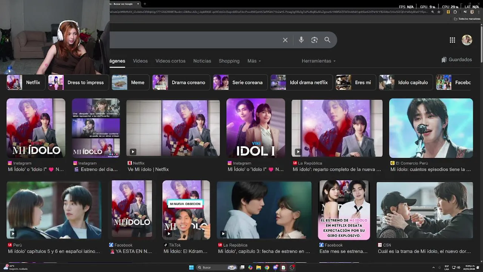Open the Copilot icon in the taskbar
Screen dimensions: 483x272
point(250,267)
